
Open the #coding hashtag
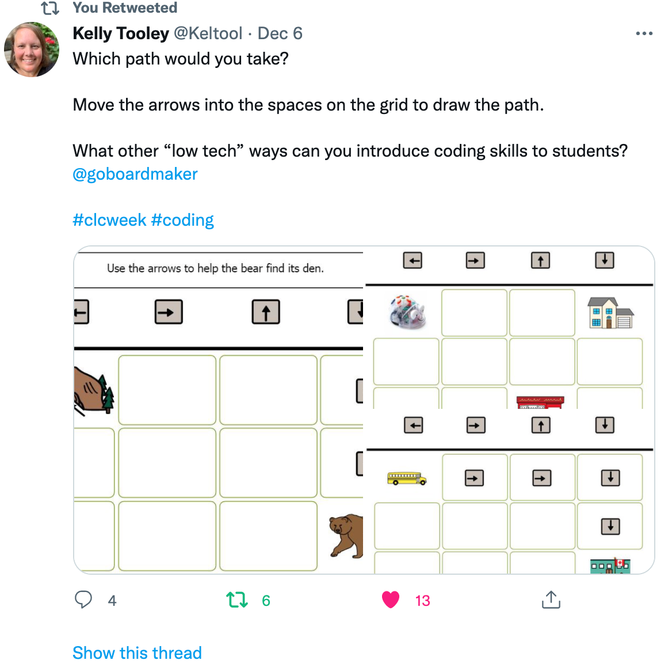[182, 220]
